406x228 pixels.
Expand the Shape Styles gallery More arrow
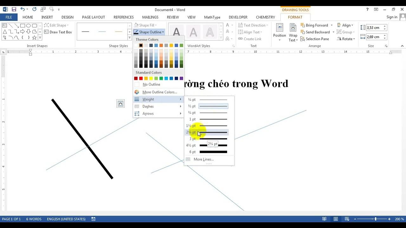click(129, 38)
